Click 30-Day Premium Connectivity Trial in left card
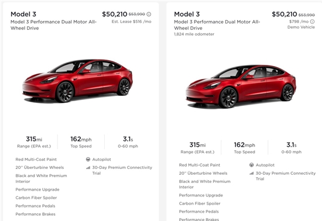This screenshot has width=322, height=221. coord(122,170)
